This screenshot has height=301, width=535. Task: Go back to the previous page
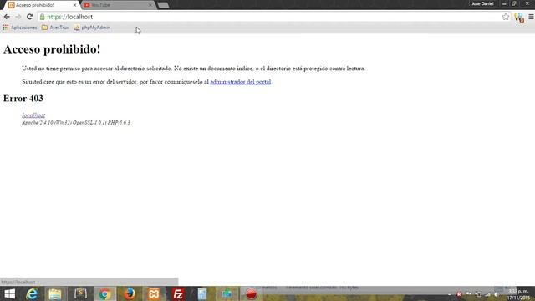7,17
